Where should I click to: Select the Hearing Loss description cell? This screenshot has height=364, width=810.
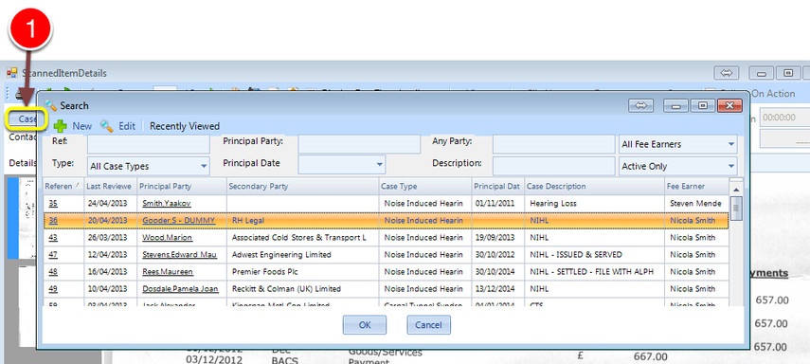coord(595,204)
